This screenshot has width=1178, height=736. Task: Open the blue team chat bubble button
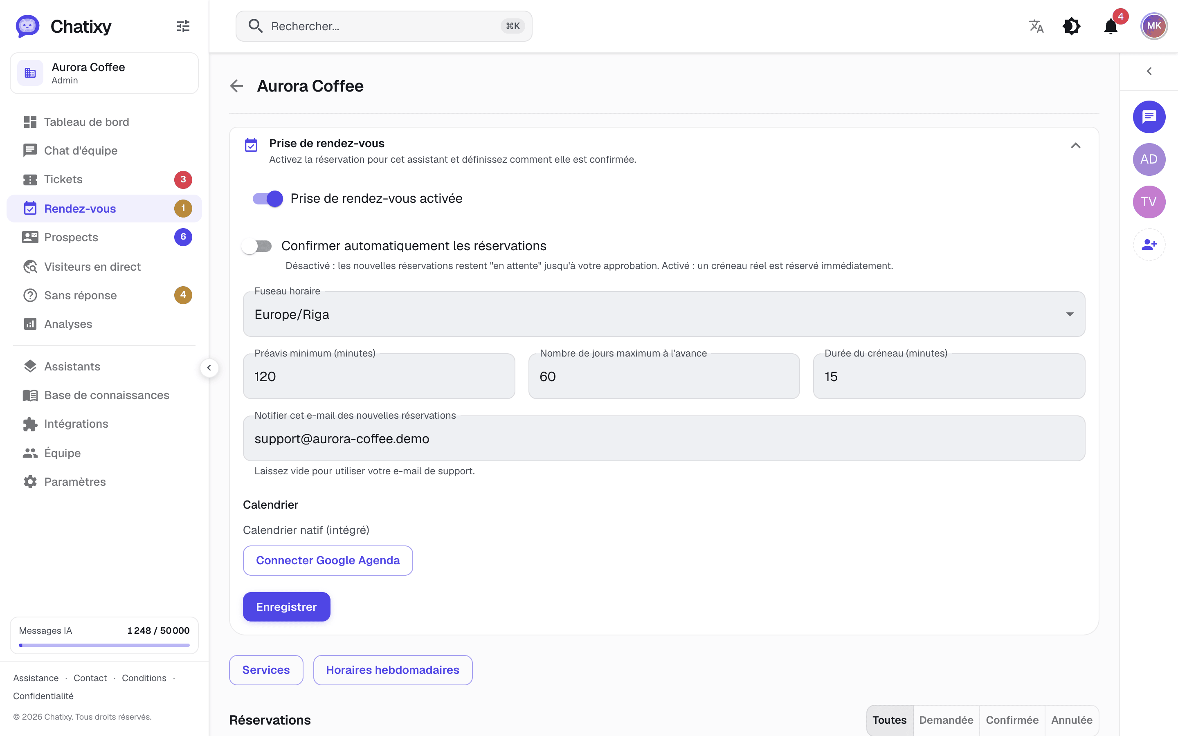coord(1149,117)
